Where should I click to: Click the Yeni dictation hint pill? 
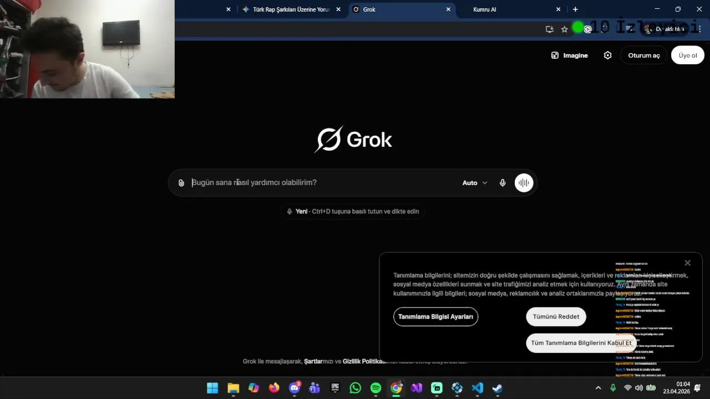coord(353,212)
